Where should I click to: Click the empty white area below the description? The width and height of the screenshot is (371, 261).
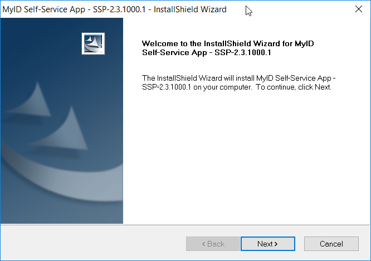pos(246,156)
